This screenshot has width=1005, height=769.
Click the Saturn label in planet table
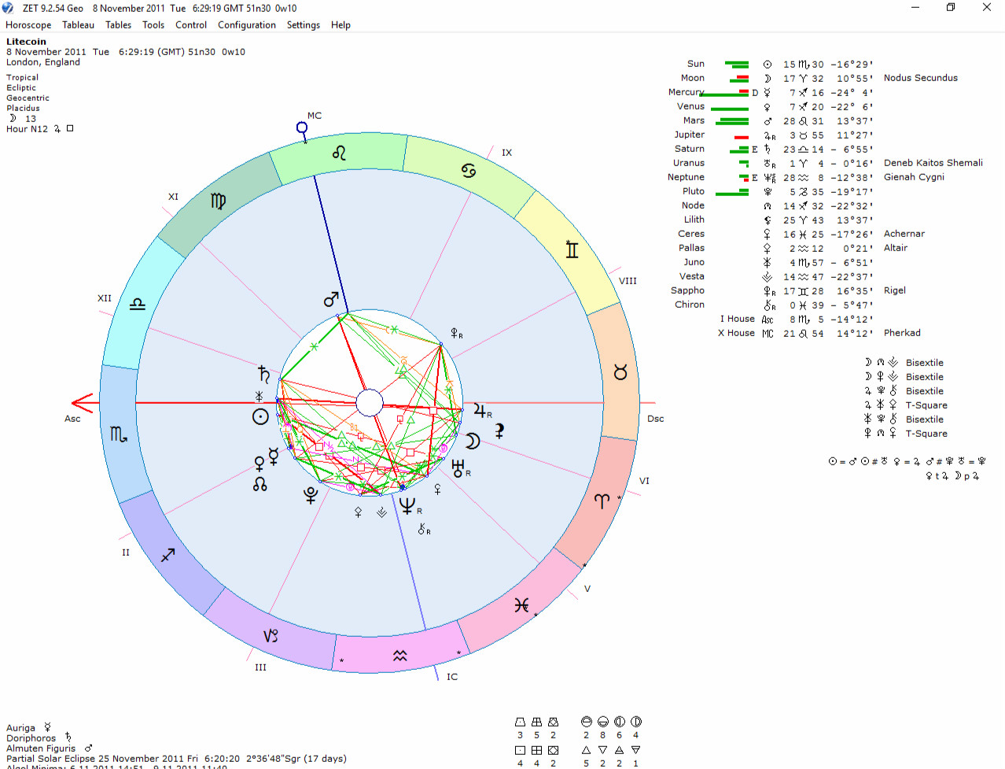point(690,149)
